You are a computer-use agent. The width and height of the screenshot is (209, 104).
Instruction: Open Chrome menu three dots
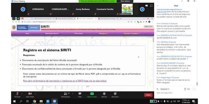152,22
